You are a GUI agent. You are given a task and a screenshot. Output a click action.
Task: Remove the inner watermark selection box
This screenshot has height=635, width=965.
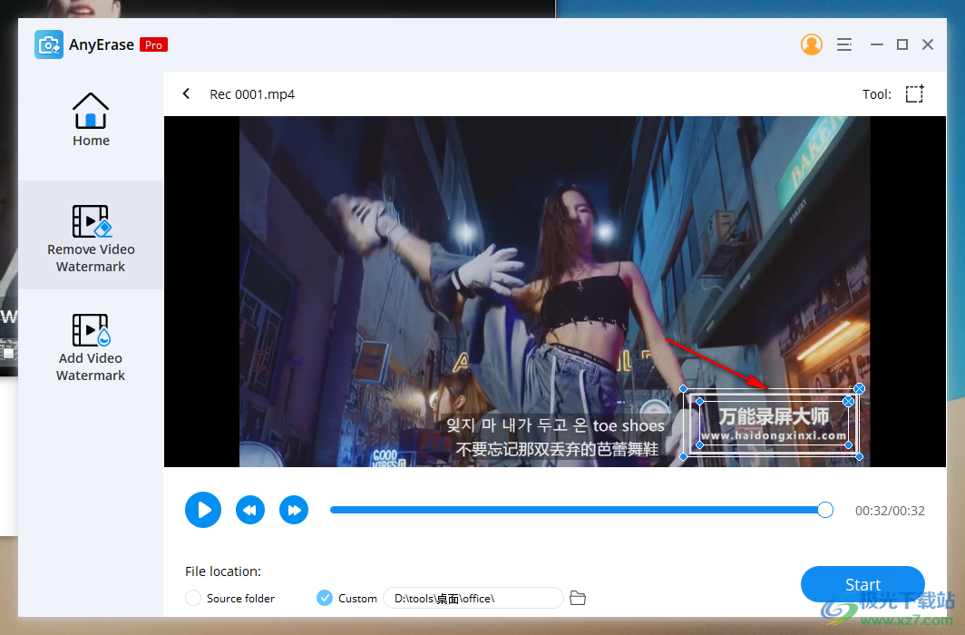(x=850, y=400)
